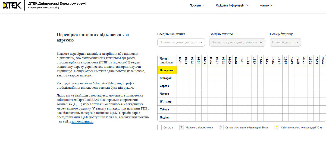The height and width of the screenshot is (142, 326).
Task: Click the 'Світло є' legend icon
Action: click(x=159, y=127)
